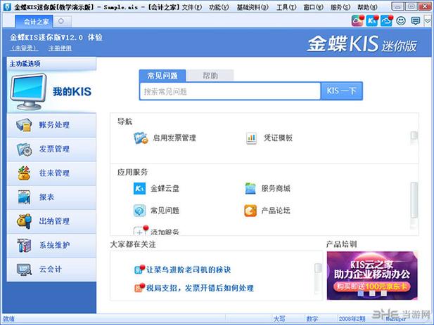Click the 注册使用 link
This screenshot has height=325, width=434.
tap(60, 48)
